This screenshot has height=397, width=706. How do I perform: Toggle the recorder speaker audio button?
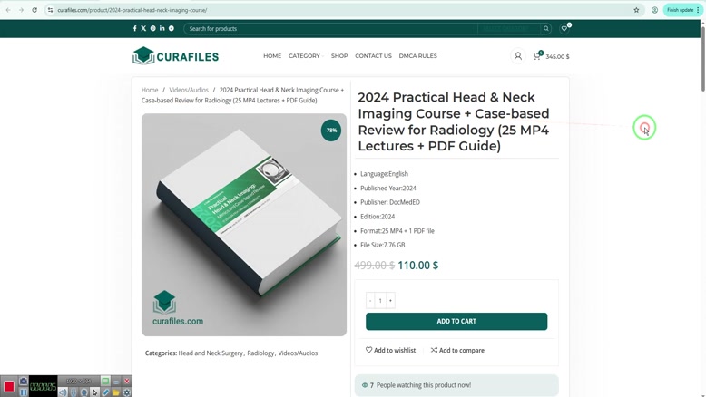63,392
